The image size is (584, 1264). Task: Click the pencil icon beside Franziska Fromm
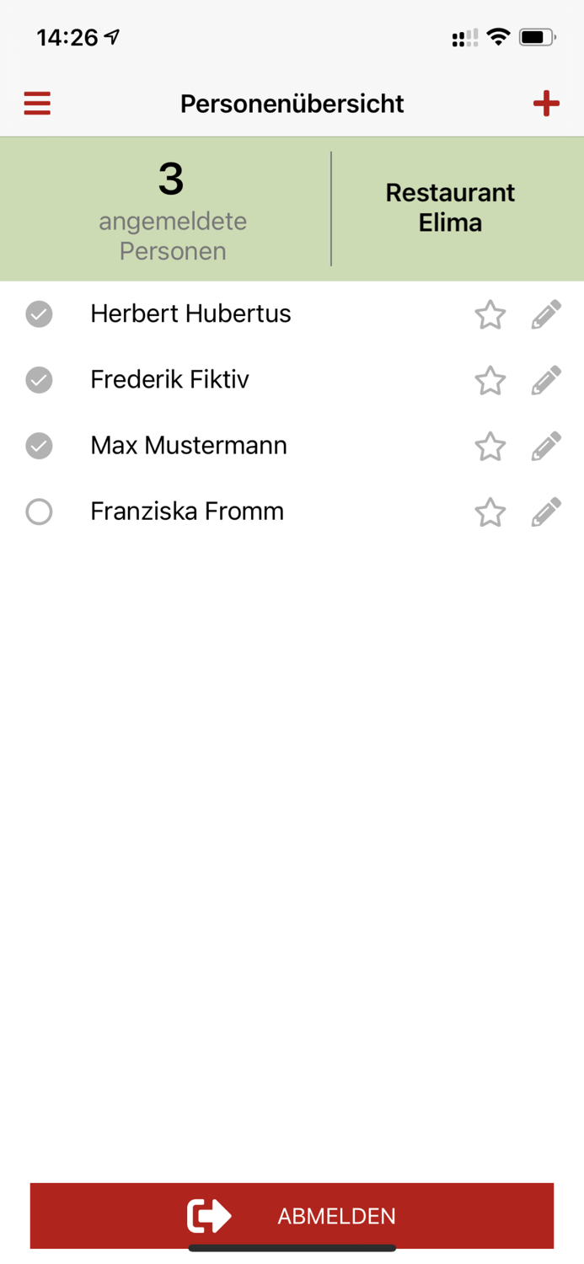[545, 511]
